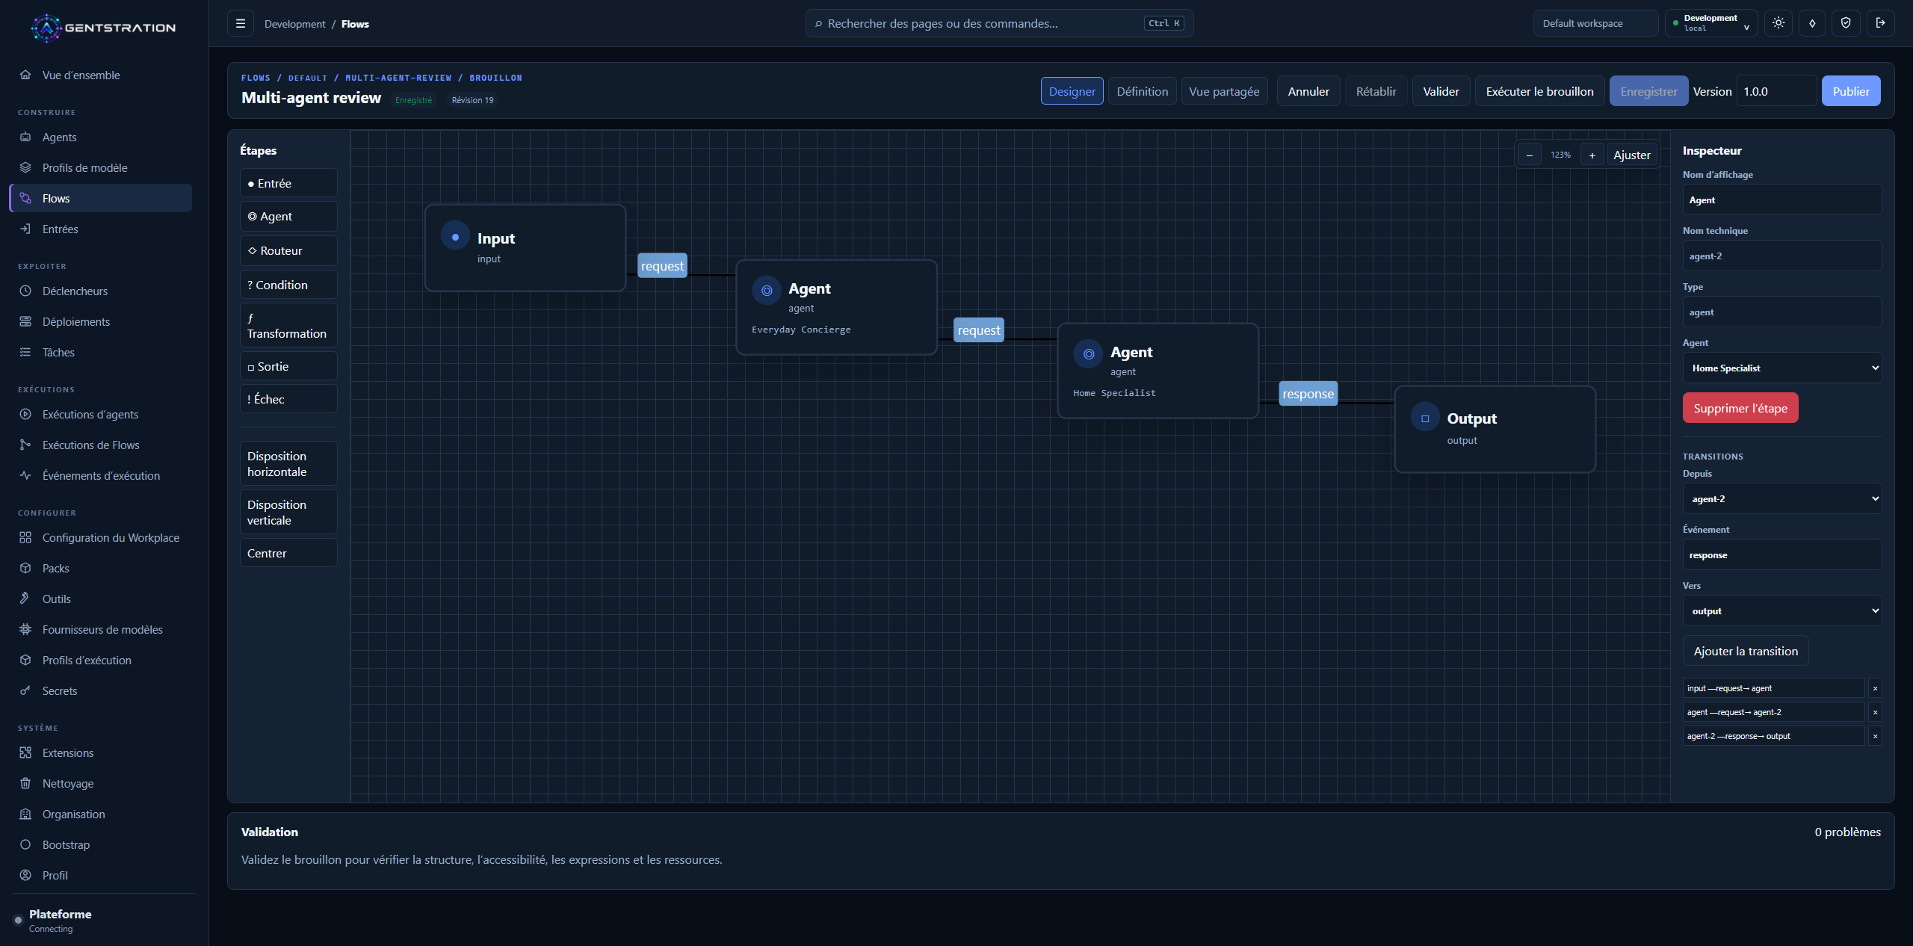Remove the agent-2—response→output transition
The width and height of the screenshot is (1913, 946).
coord(1875,736)
